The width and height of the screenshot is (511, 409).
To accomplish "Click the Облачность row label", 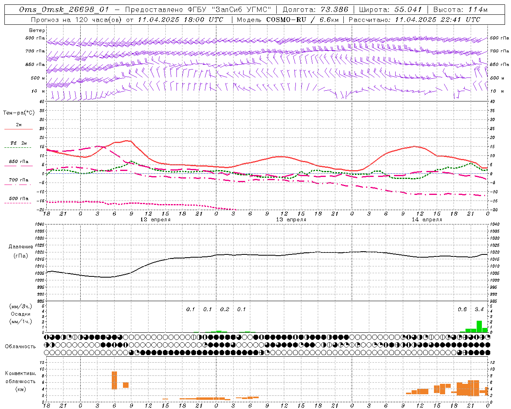I will pos(20,347).
